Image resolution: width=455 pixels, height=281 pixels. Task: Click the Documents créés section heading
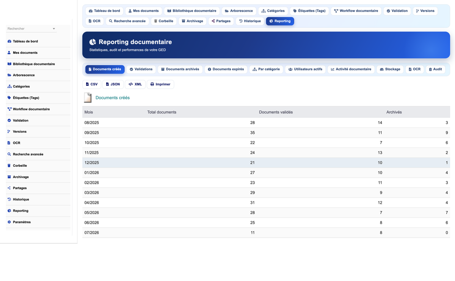(x=113, y=98)
